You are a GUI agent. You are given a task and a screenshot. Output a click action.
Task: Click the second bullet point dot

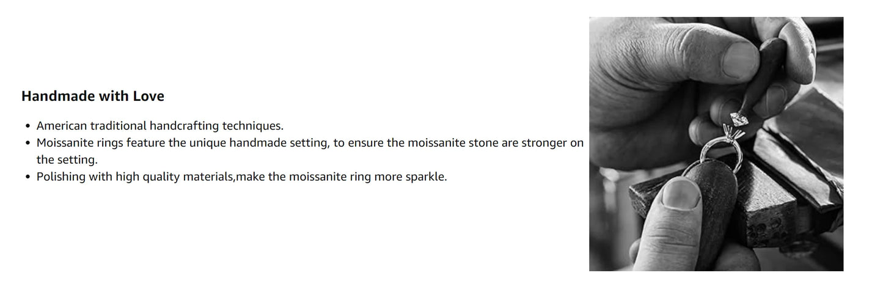click(x=27, y=143)
